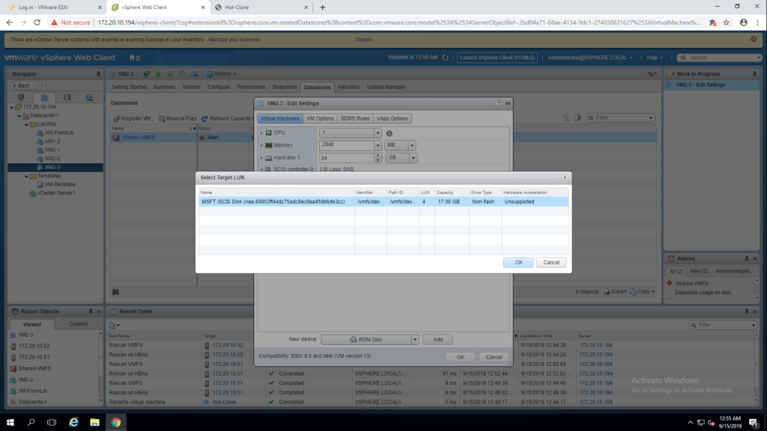Open the Storage navigator view
This screenshot has height=431, width=767.
point(67,97)
